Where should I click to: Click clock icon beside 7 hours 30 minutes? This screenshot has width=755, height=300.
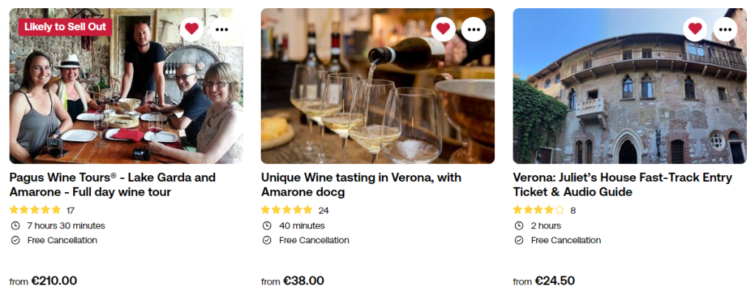coord(16,225)
